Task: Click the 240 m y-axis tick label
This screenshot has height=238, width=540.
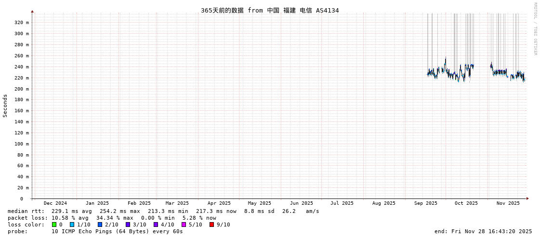Action: pos(22,67)
